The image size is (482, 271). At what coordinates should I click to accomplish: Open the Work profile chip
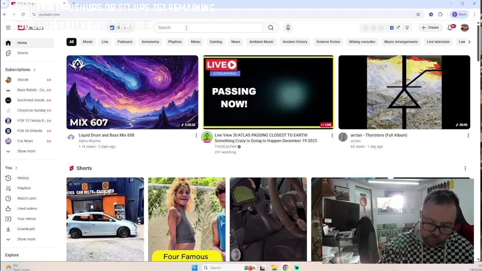[460, 14]
